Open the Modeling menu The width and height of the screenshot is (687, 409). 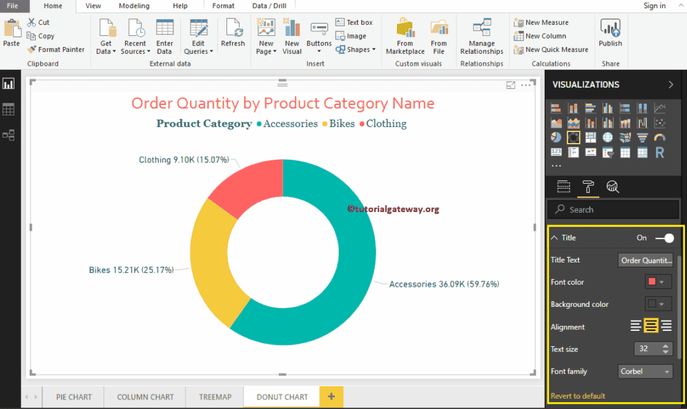tap(133, 6)
